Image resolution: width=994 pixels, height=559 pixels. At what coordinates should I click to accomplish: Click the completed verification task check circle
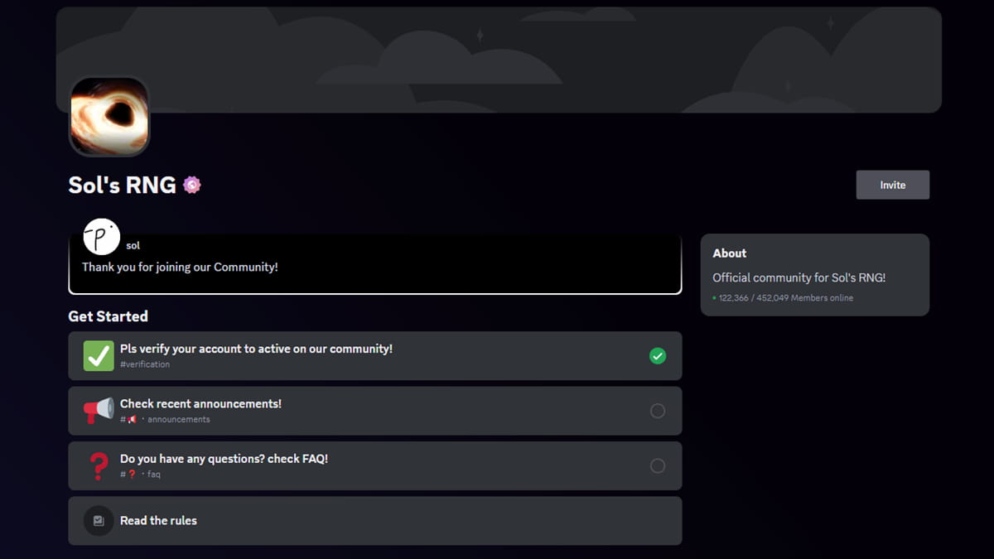658,355
